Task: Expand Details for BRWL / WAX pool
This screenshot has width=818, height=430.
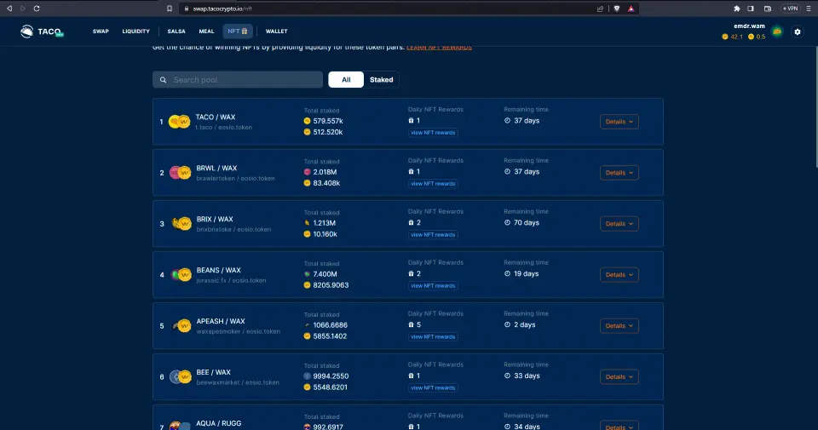Action: (619, 173)
